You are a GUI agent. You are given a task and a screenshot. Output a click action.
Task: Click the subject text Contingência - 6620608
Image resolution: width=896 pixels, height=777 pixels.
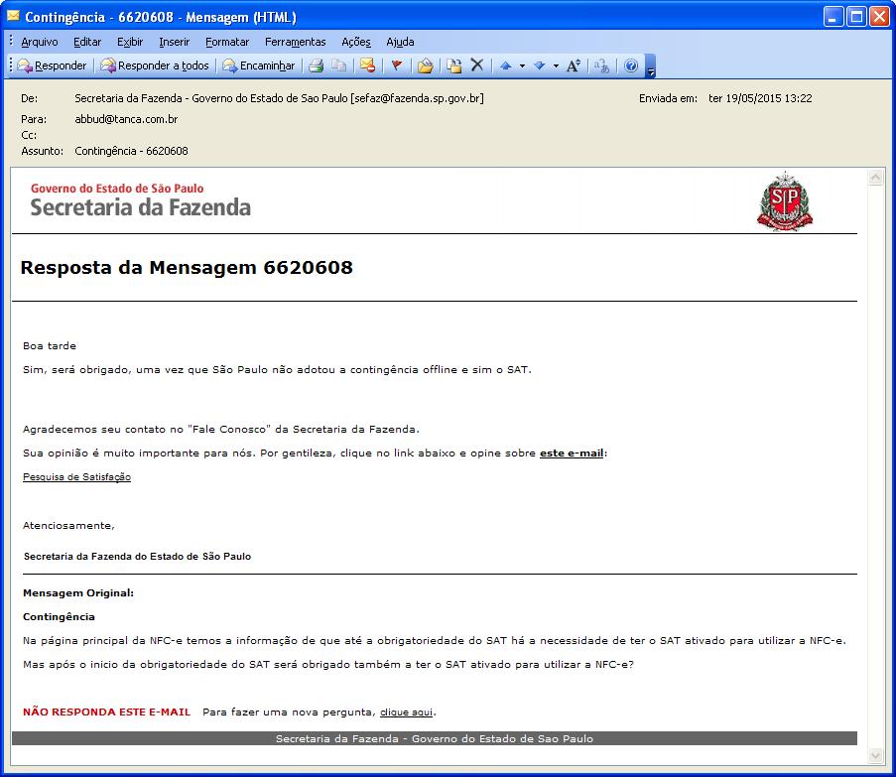tap(131, 152)
